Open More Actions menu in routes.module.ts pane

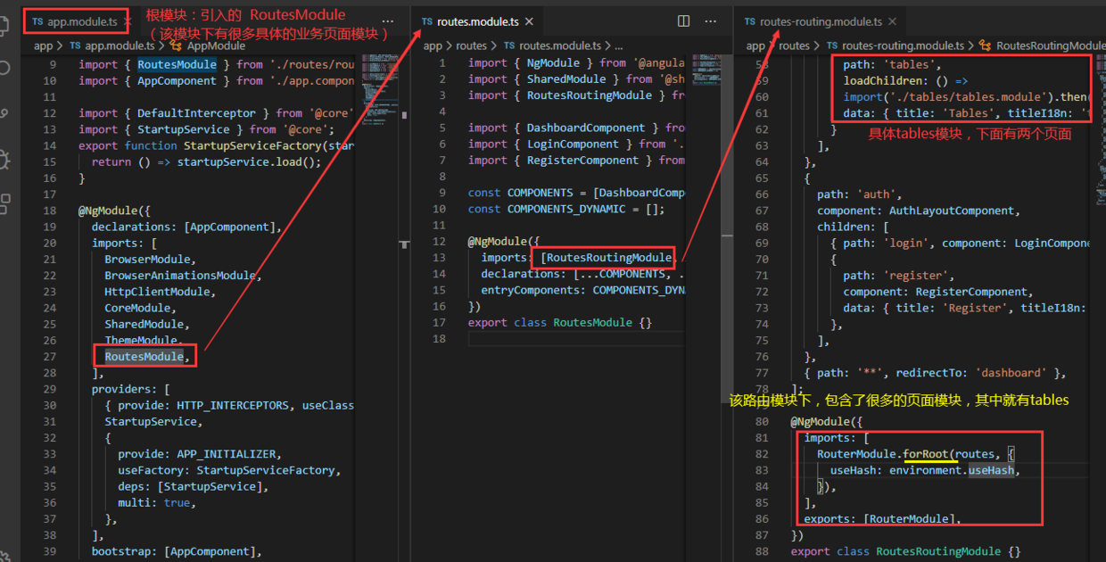coord(709,21)
